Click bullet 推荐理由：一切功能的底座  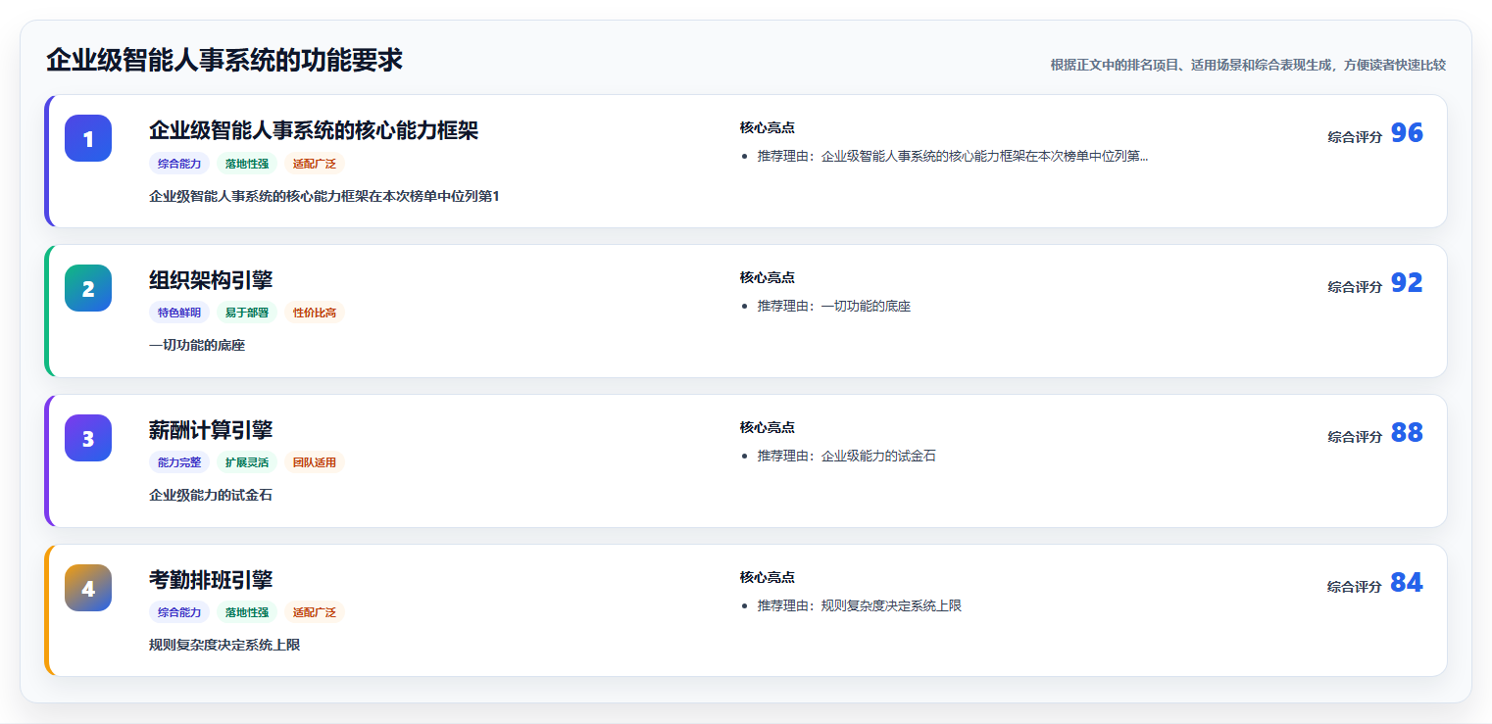pos(834,306)
